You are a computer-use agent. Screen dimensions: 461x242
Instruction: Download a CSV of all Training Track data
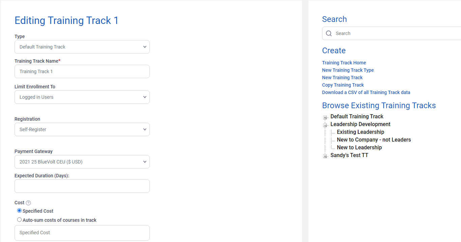(366, 92)
